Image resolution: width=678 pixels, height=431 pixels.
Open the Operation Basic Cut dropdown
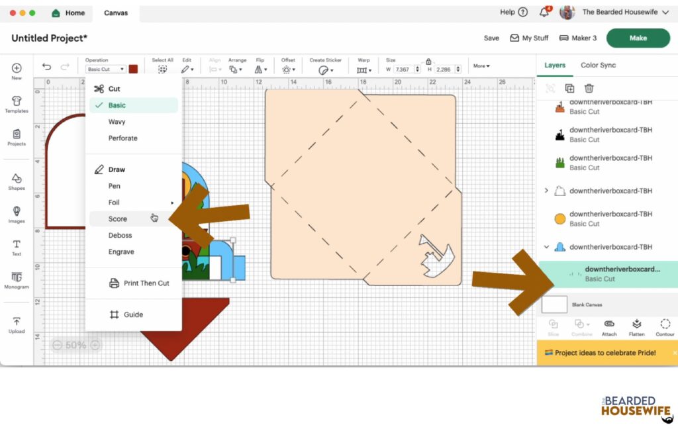click(105, 69)
